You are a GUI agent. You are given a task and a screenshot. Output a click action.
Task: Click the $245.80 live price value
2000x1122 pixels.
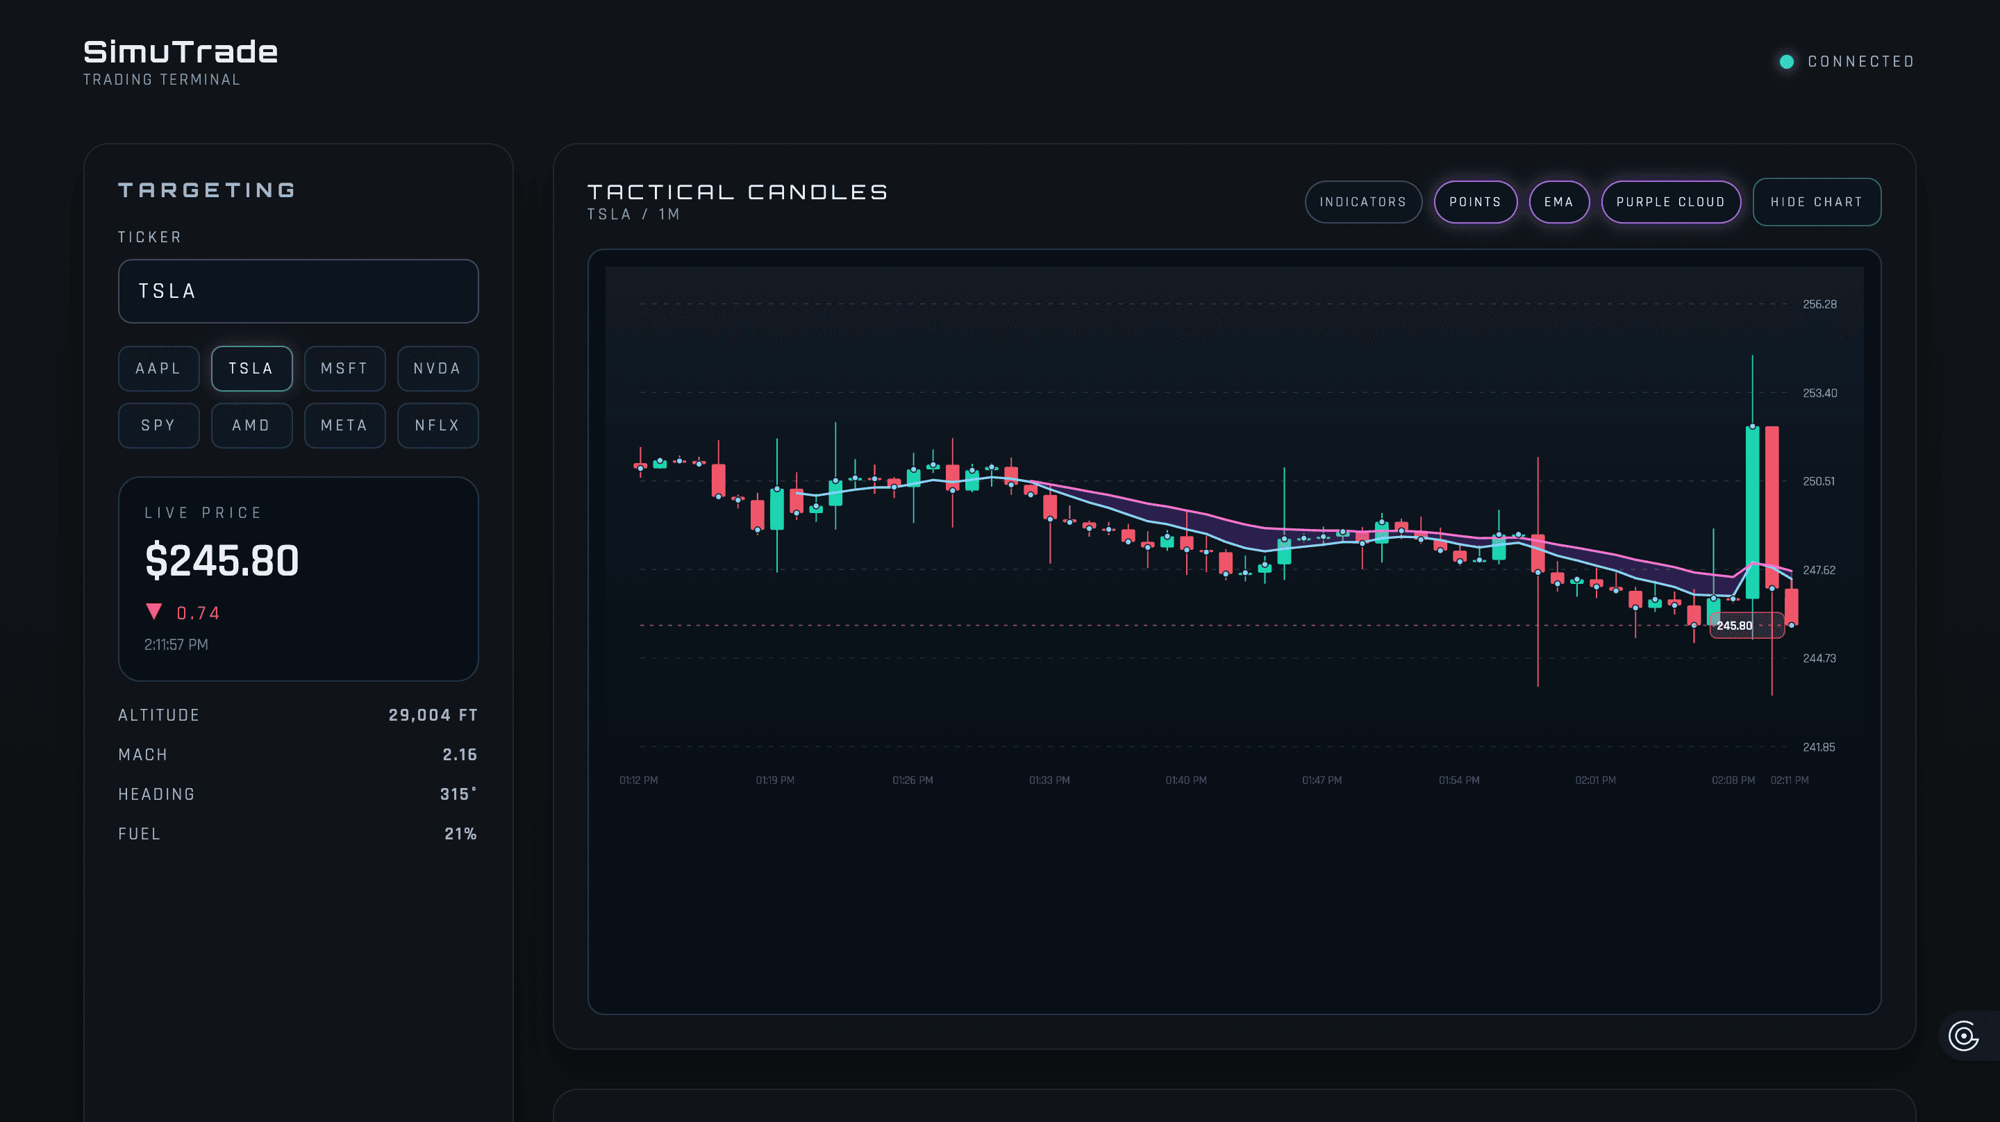pos(222,560)
